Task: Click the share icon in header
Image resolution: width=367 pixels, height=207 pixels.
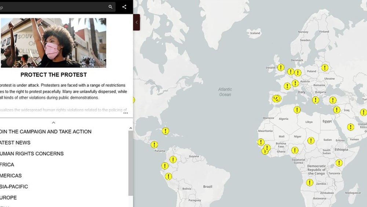Action: [x=124, y=7]
